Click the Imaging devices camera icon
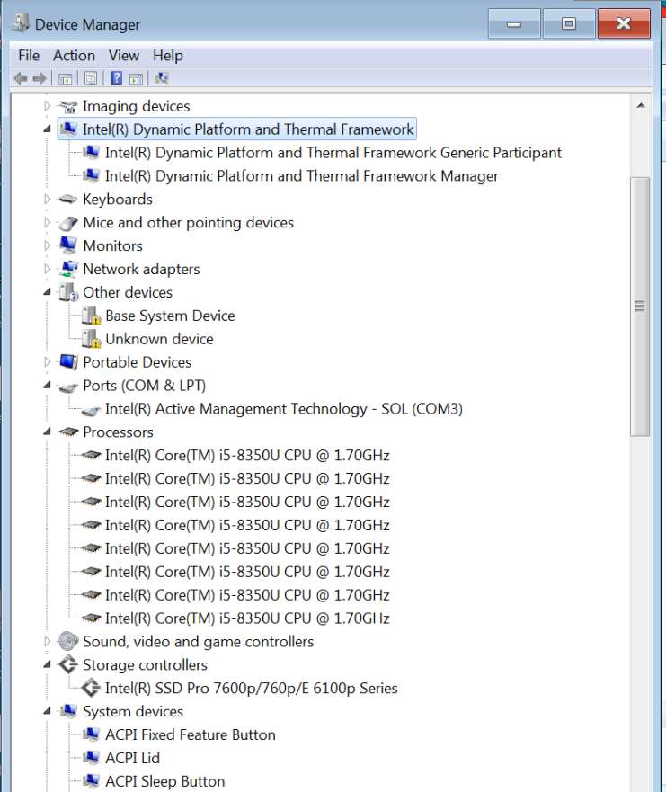The width and height of the screenshot is (666, 792). (x=67, y=107)
